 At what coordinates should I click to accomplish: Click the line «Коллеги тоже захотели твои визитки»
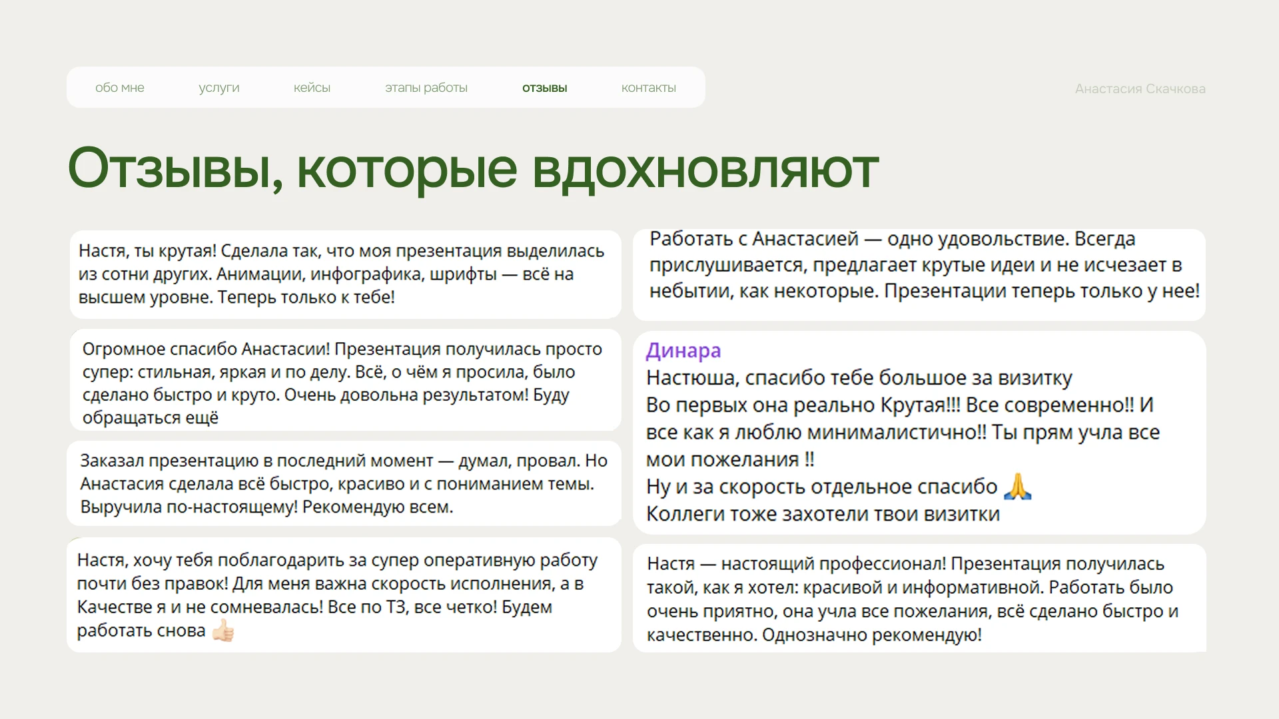(x=822, y=514)
